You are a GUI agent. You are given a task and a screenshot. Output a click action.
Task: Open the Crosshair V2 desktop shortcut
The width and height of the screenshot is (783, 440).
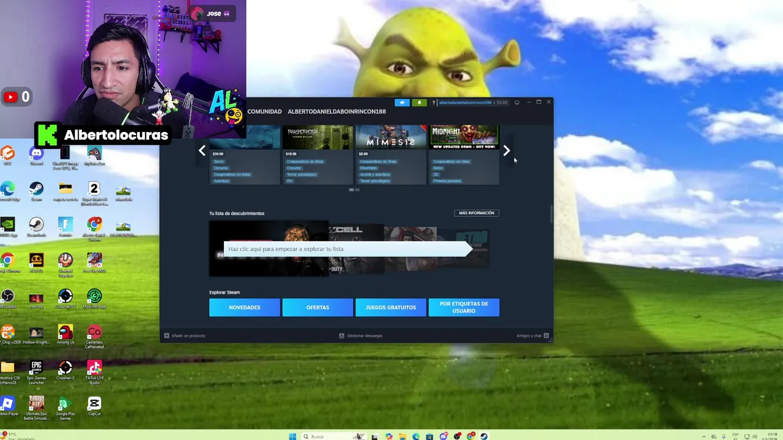pos(65,298)
